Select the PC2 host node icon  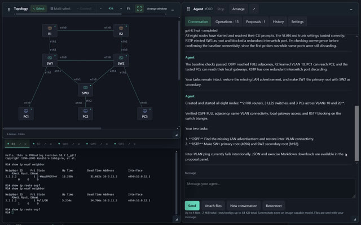click(x=85, y=114)
